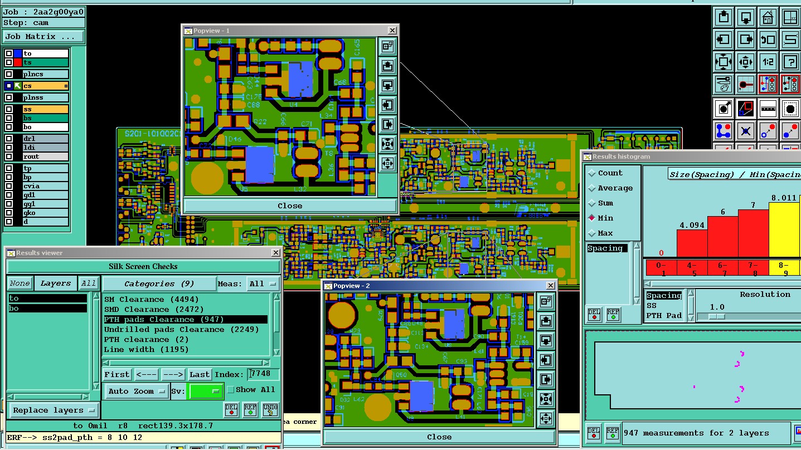801x450 pixels.
Task: Open the Job Matrix menu button
Action: [43, 37]
